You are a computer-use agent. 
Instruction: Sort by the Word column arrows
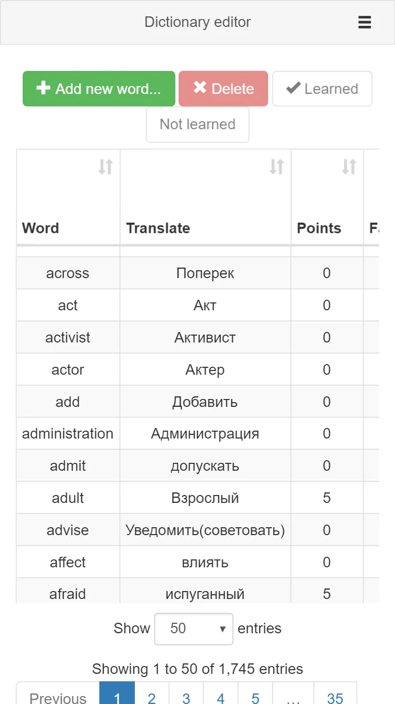(x=105, y=167)
